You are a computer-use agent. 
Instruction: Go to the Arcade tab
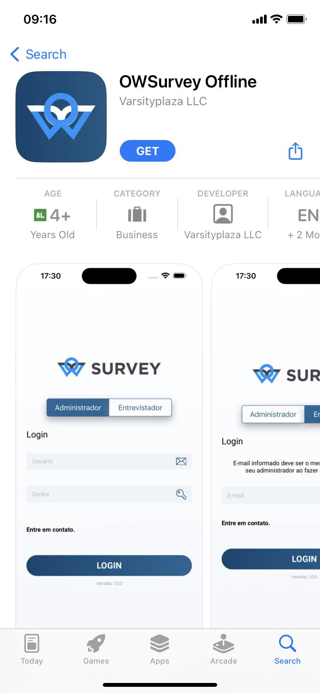click(224, 650)
